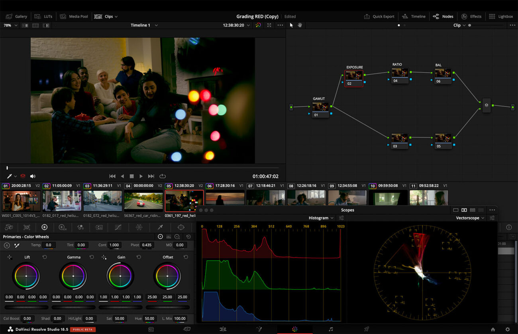Open the Curves palette
The width and height of the screenshot is (518, 334).
click(118, 227)
